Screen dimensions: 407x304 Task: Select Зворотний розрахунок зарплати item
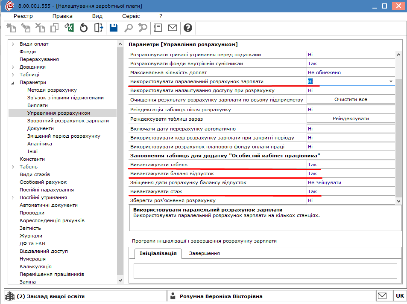(x=68, y=121)
